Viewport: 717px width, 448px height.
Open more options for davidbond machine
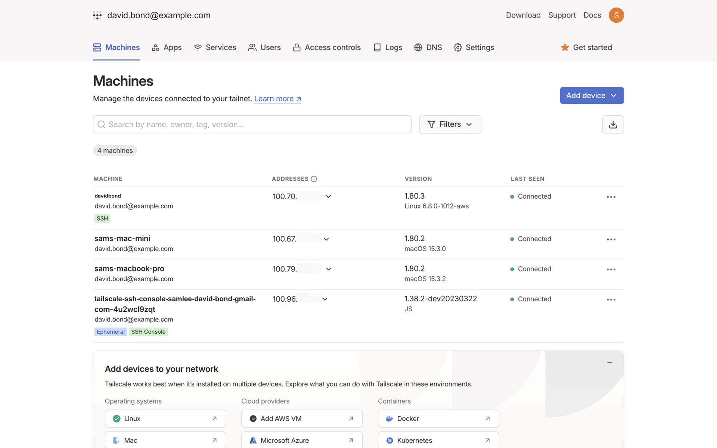pyautogui.click(x=611, y=197)
